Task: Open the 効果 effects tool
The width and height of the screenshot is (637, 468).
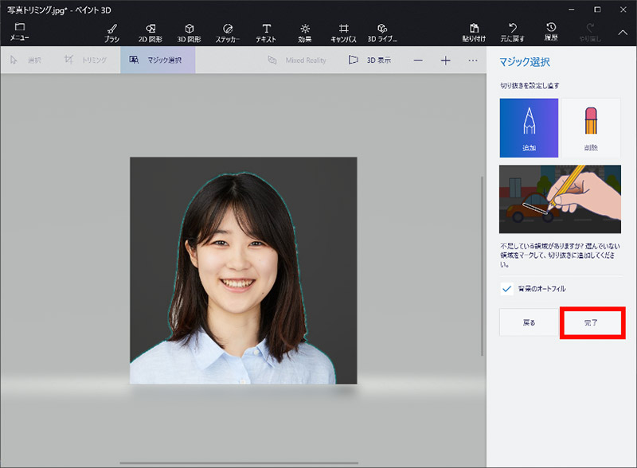Action: coord(305,32)
